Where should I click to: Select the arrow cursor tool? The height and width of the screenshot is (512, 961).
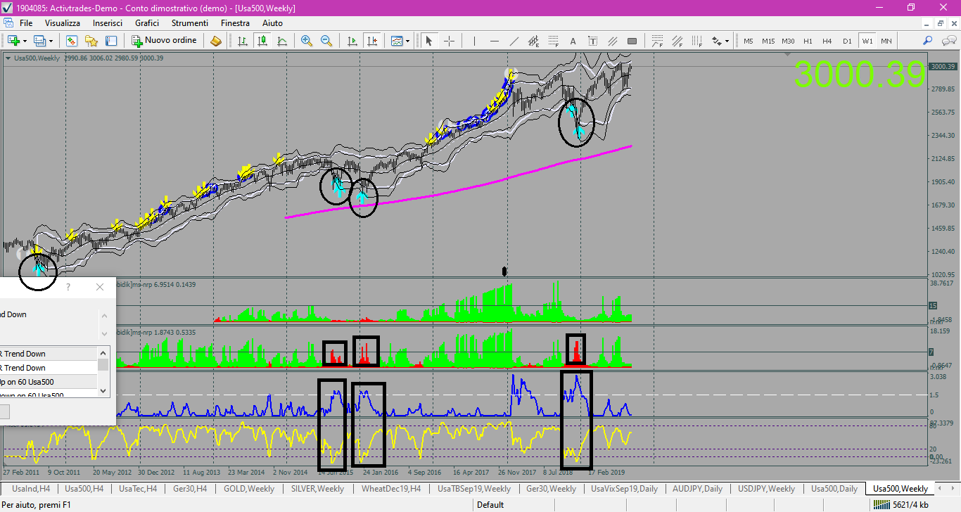click(428, 41)
